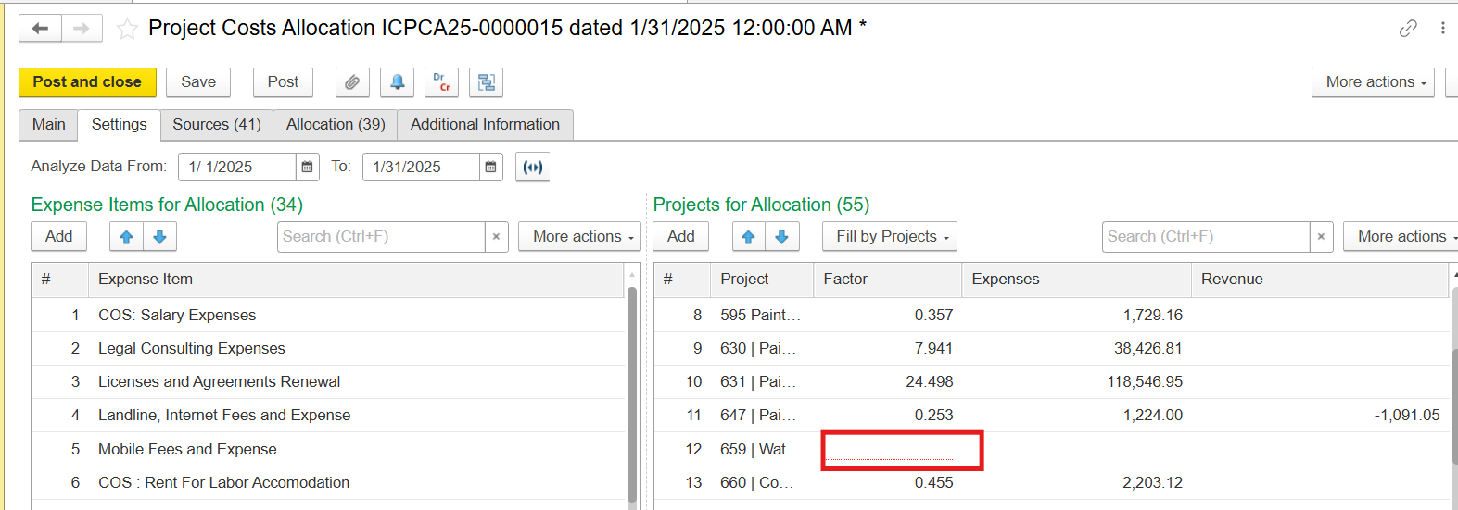The image size is (1458, 510).
Task: Add a new expense item
Action: 58,237
